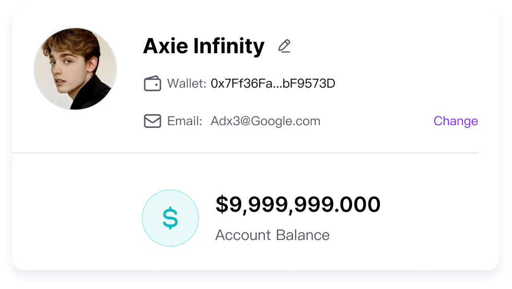Click the wallet icon
This screenshot has height=289, width=512.
coord(153,83)
